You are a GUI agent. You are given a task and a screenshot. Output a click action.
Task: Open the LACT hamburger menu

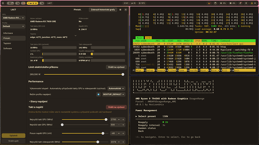(x=120, y=10)
